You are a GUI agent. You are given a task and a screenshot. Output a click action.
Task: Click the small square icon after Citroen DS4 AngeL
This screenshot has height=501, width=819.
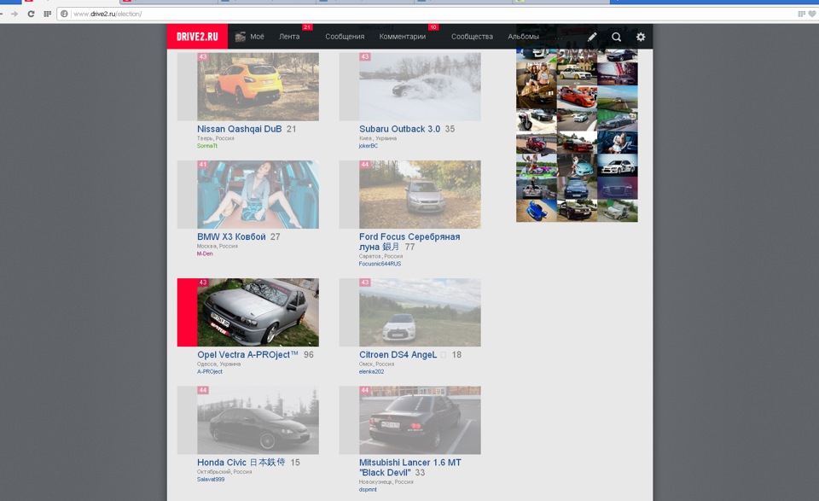click(444, 355)
